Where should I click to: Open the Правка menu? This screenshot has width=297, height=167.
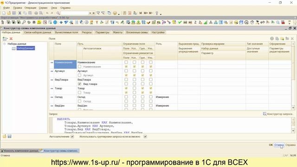click(x=18, y=8)
